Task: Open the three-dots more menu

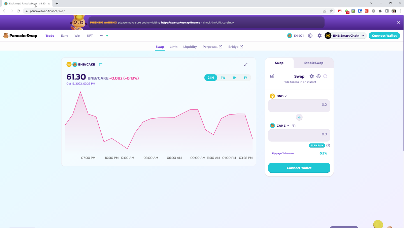Action: tap(102, 36)
